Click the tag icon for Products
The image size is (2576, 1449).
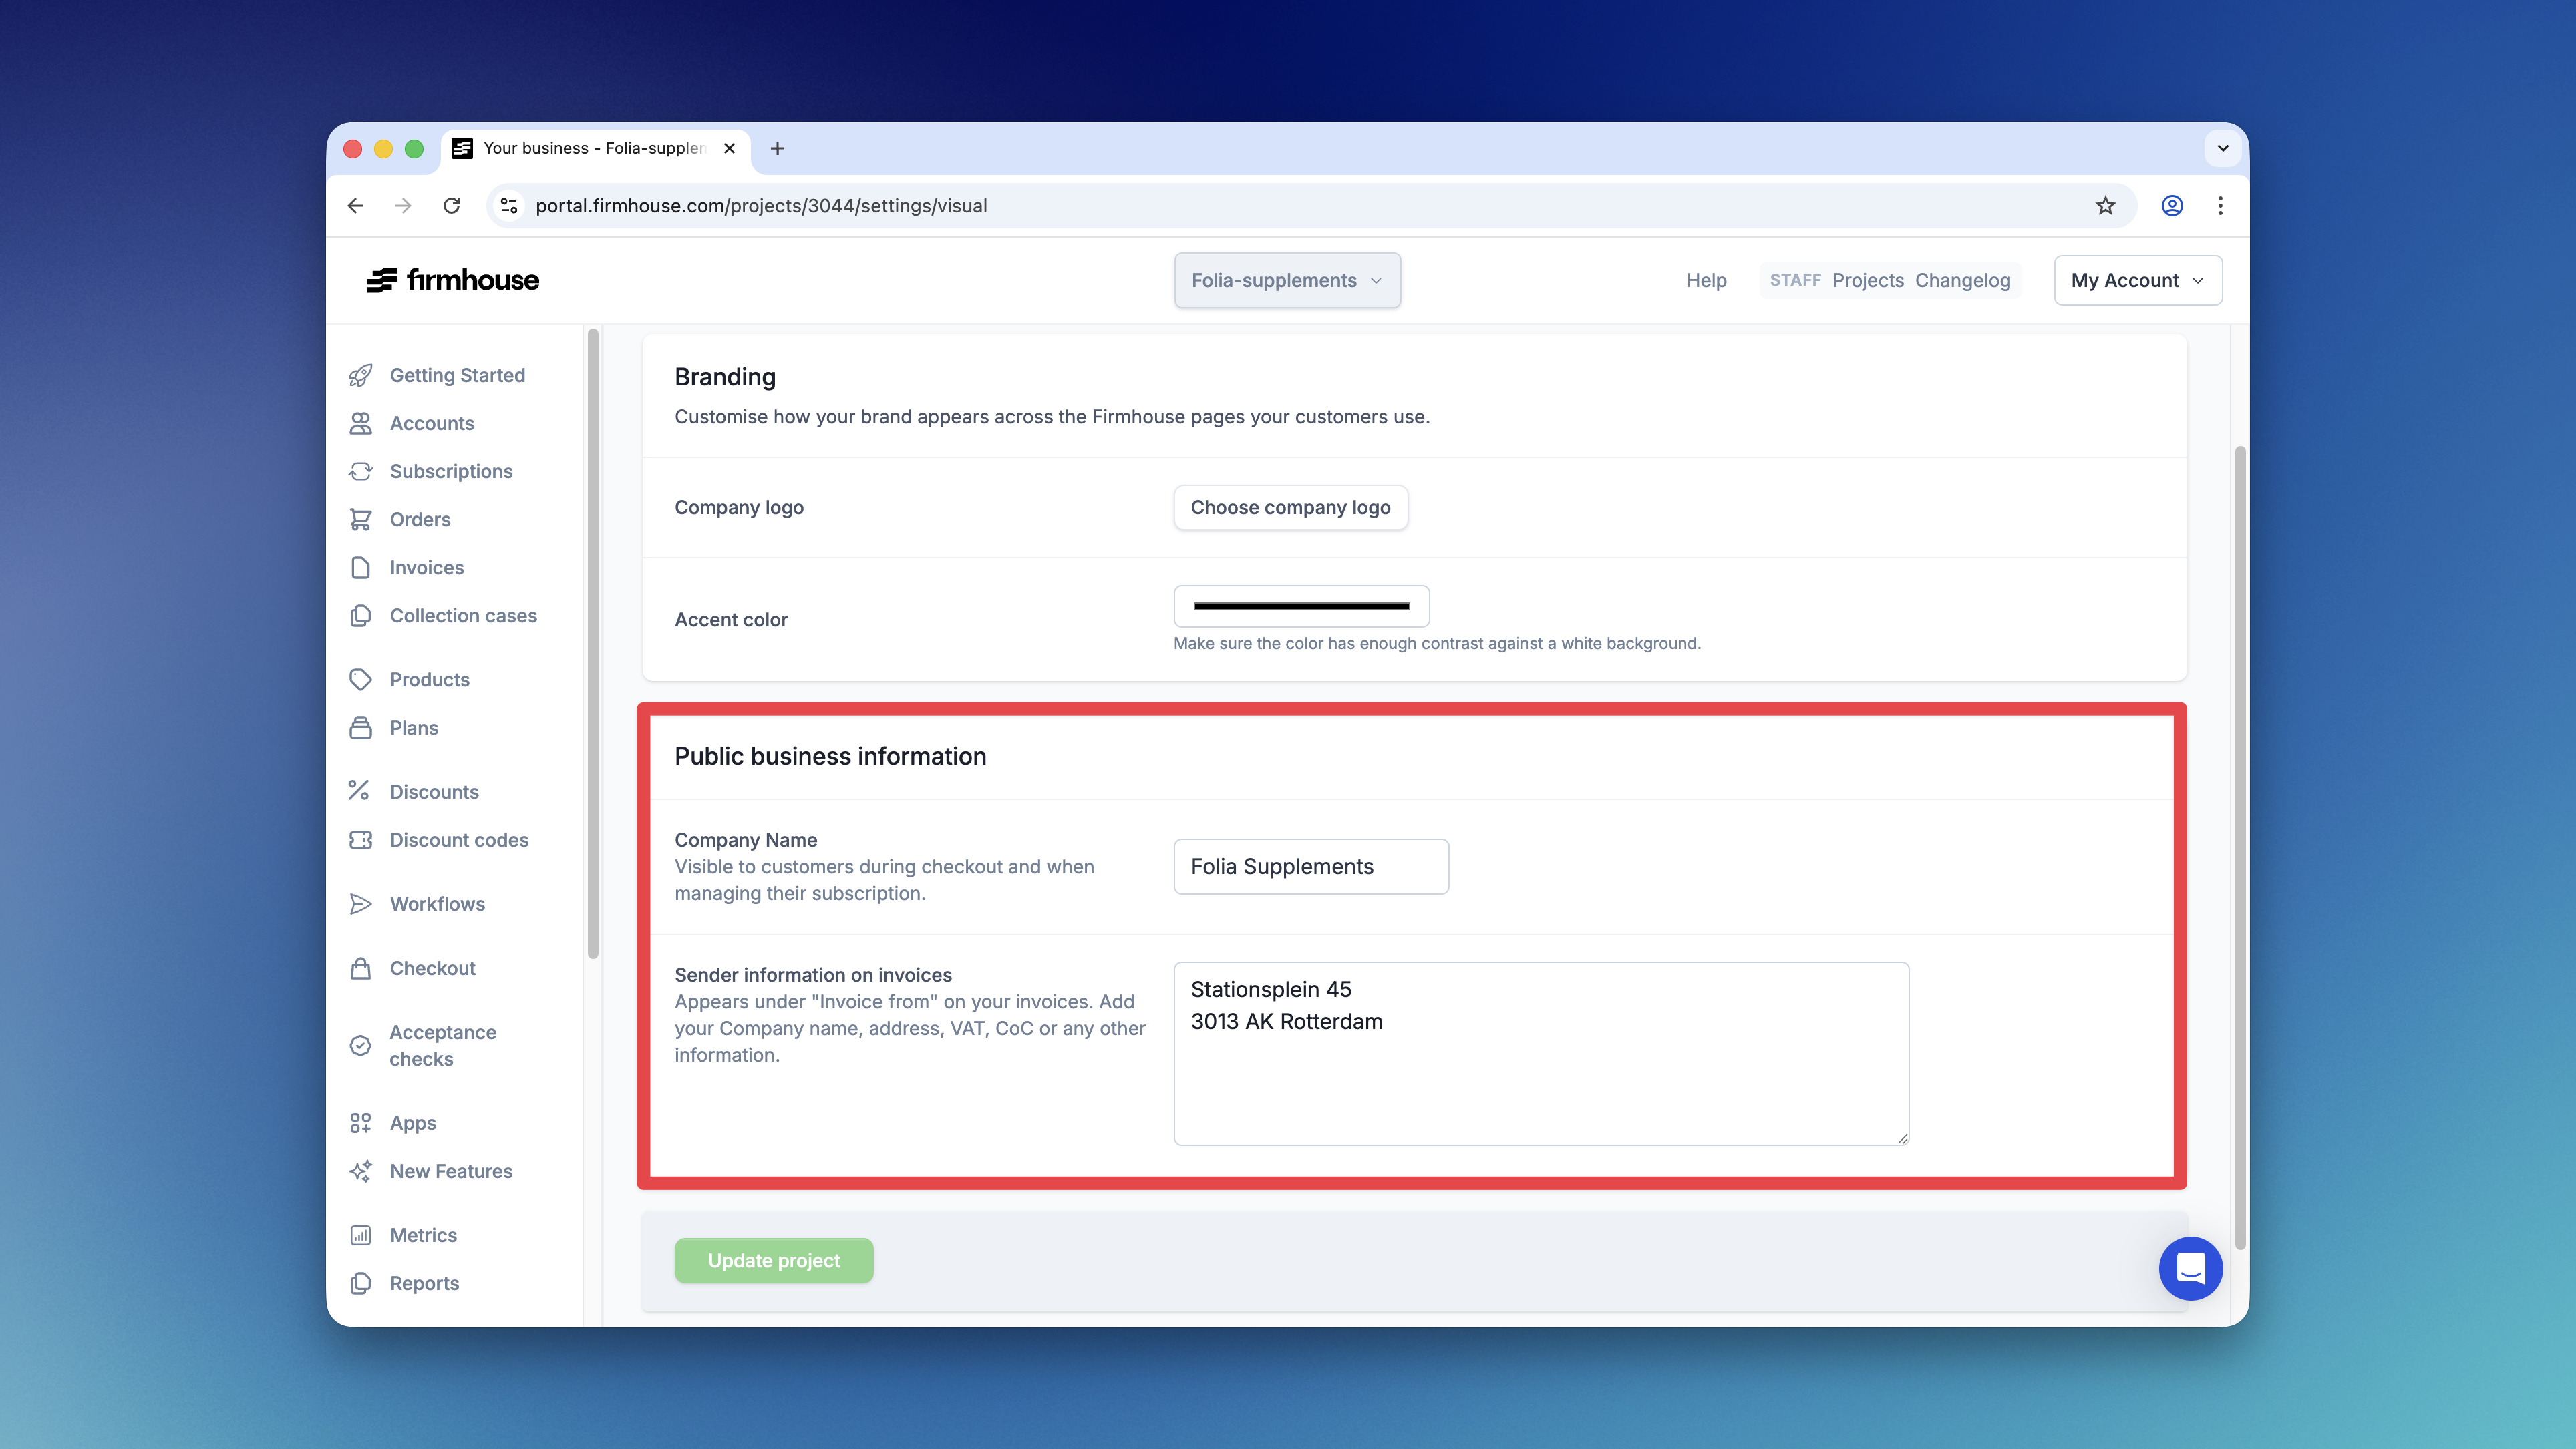point(361,680)
